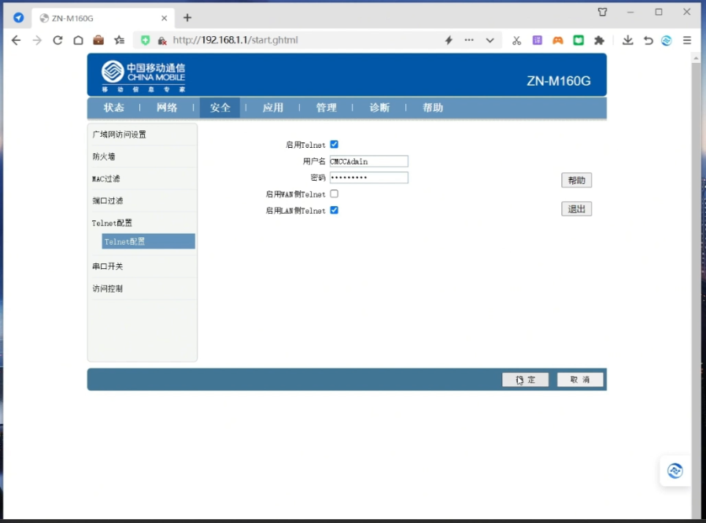Uncheck the 启用Telnet checkbox
The height and width of the screenshot is (523, 706).
pos(335,145)
